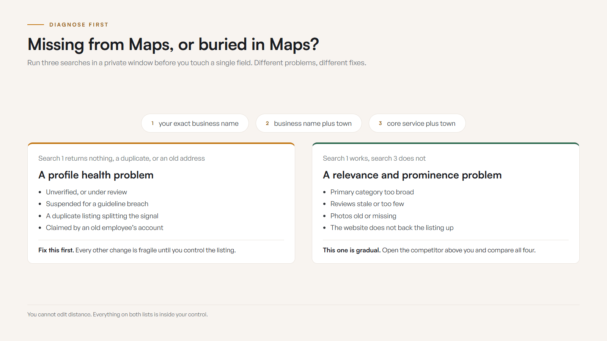Click 'A duplicate listing splitting the signal' bullet
This screenshot has height=341, width=607.
tap(102, 216)
